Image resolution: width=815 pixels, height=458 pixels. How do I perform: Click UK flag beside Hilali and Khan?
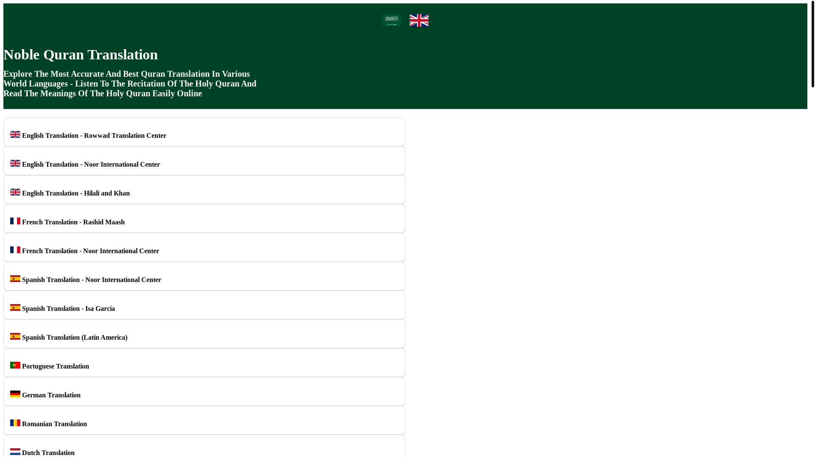(x=15, y=192)
